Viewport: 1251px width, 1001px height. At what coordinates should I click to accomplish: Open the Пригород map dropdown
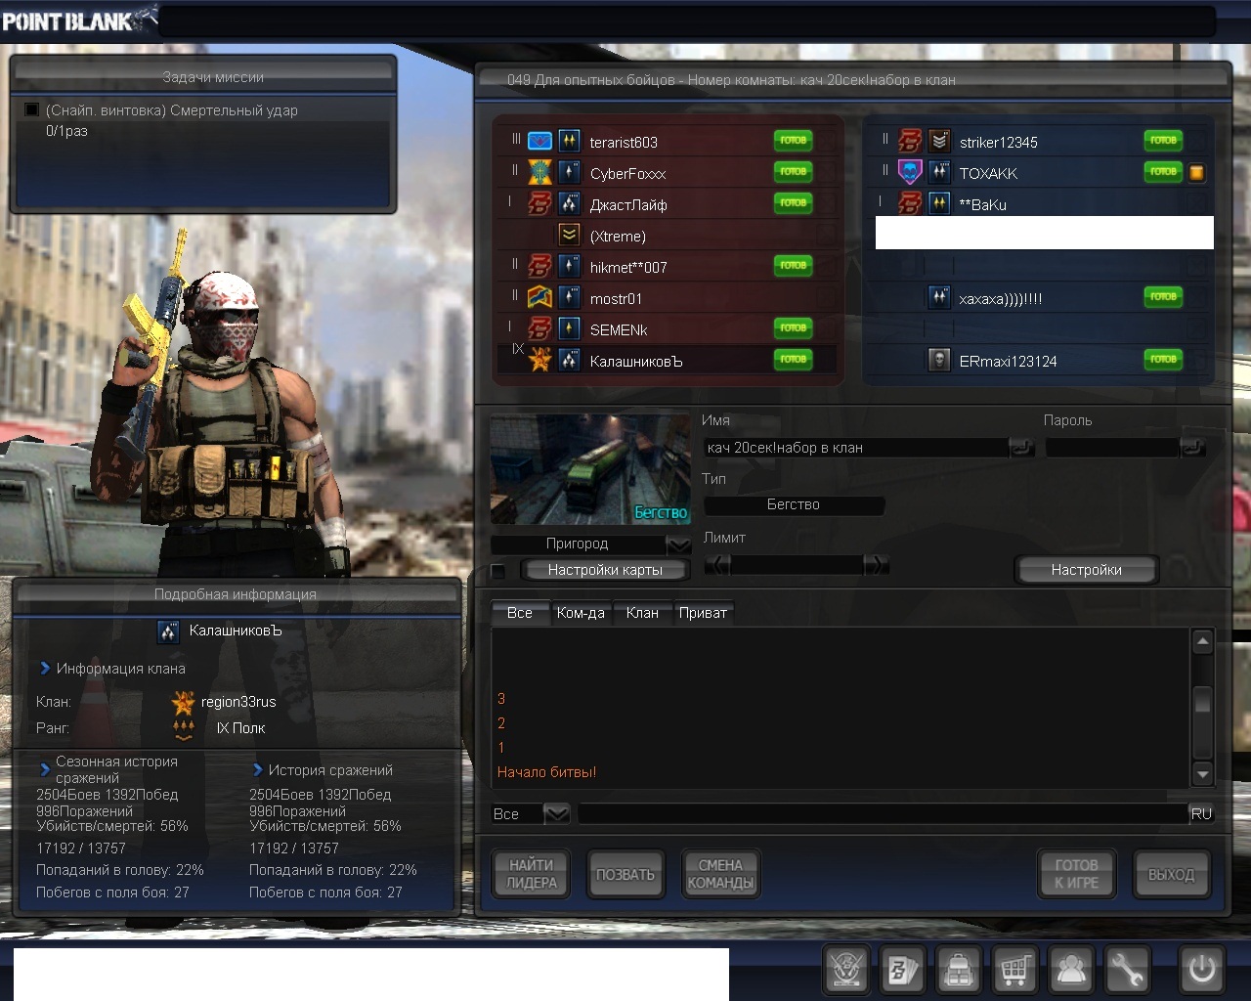tap(677, 544)
